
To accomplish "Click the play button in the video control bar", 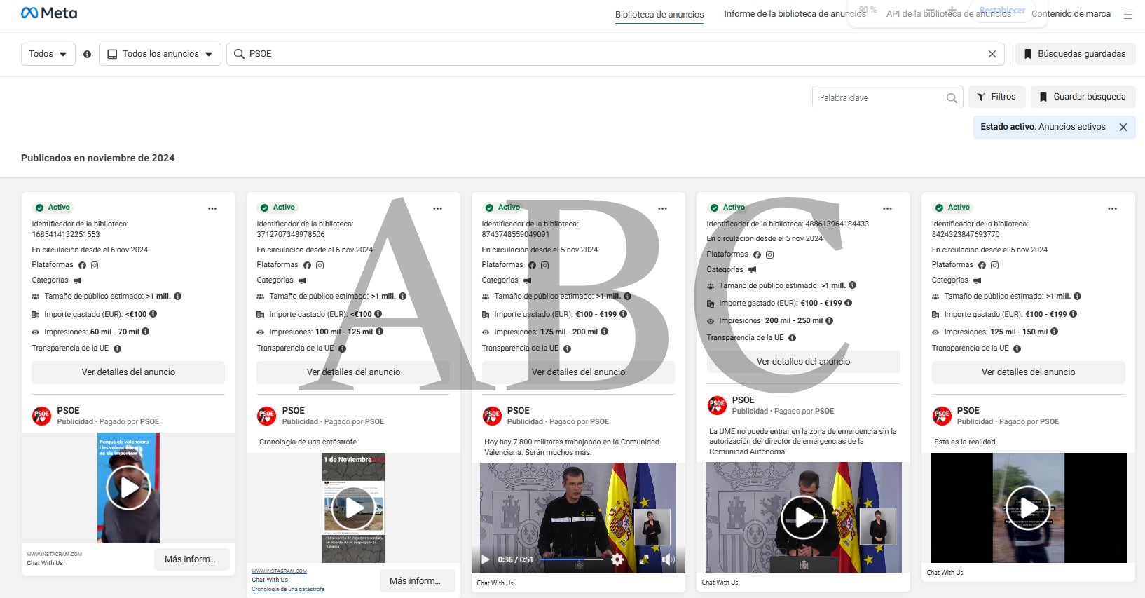I will [486, 559].
